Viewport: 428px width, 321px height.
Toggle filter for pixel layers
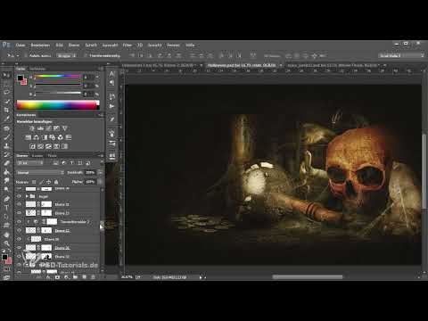(56, 163)
